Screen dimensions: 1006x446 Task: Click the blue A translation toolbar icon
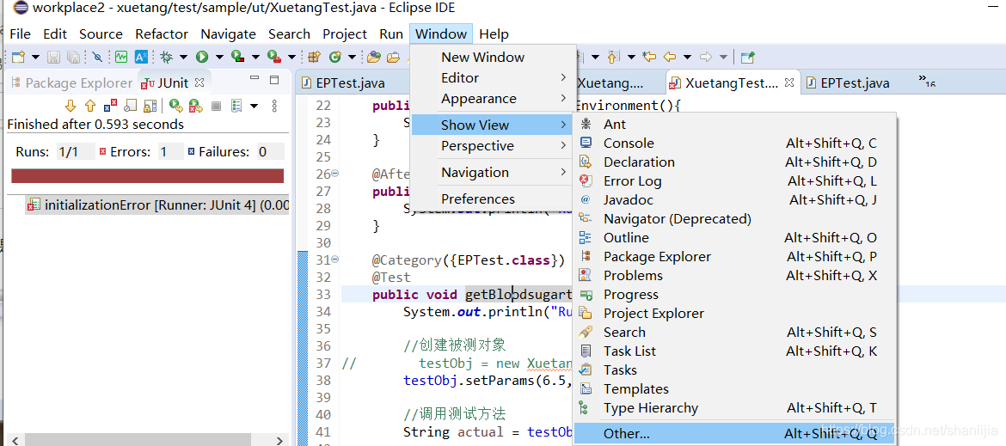[141, 57]
